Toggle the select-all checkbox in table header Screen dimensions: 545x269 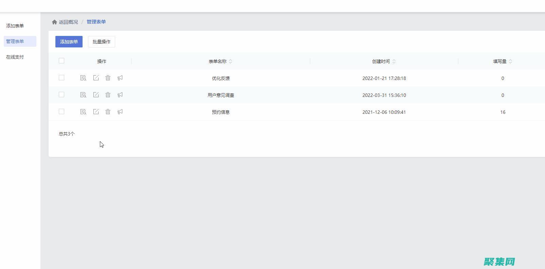[61, 61]
